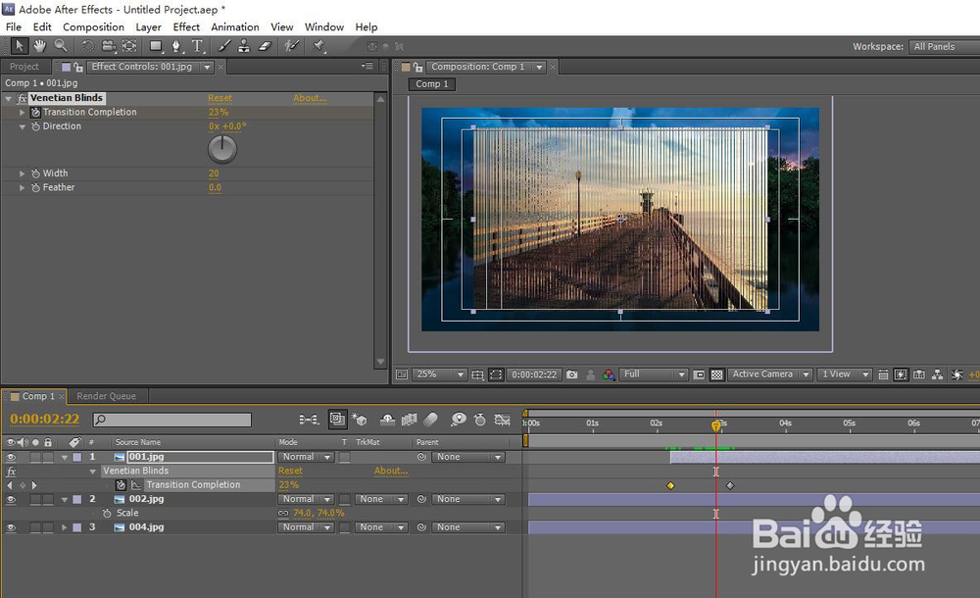980x598 pixels.
Task: Expand Width property in Effect Controls
Action: point(22,174)
